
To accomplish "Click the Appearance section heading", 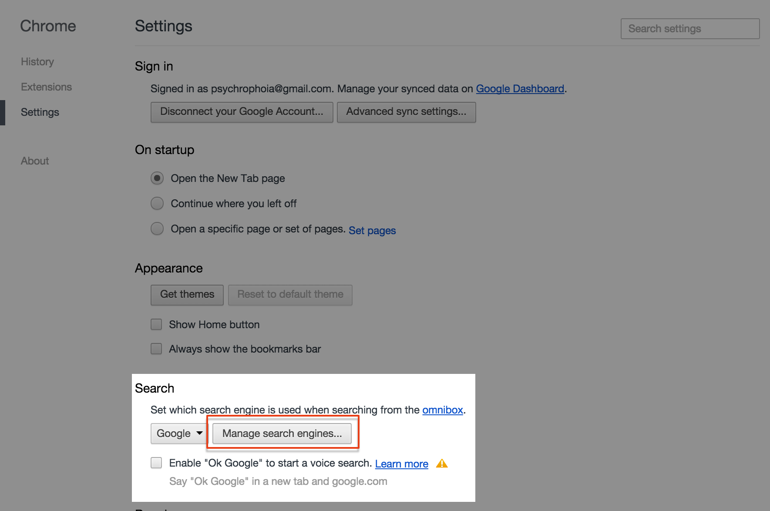I will click(169, 268).
